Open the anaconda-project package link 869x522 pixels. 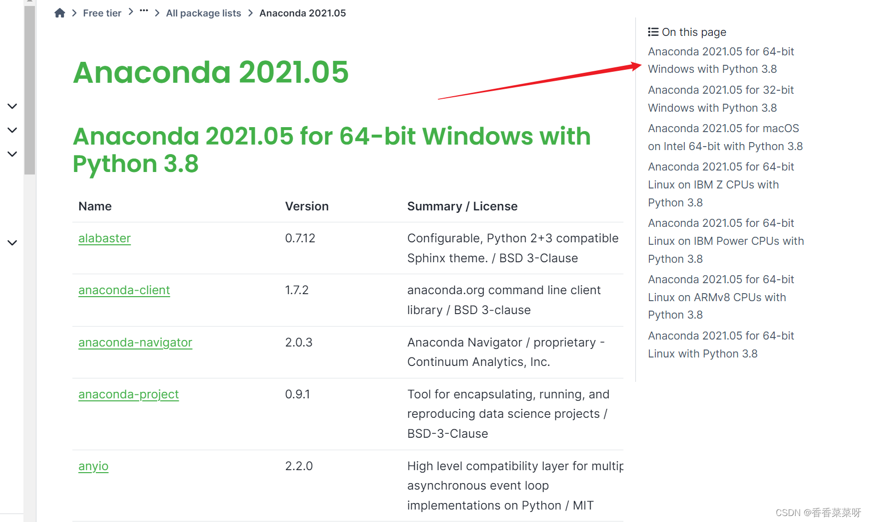[x=128, y=394]
